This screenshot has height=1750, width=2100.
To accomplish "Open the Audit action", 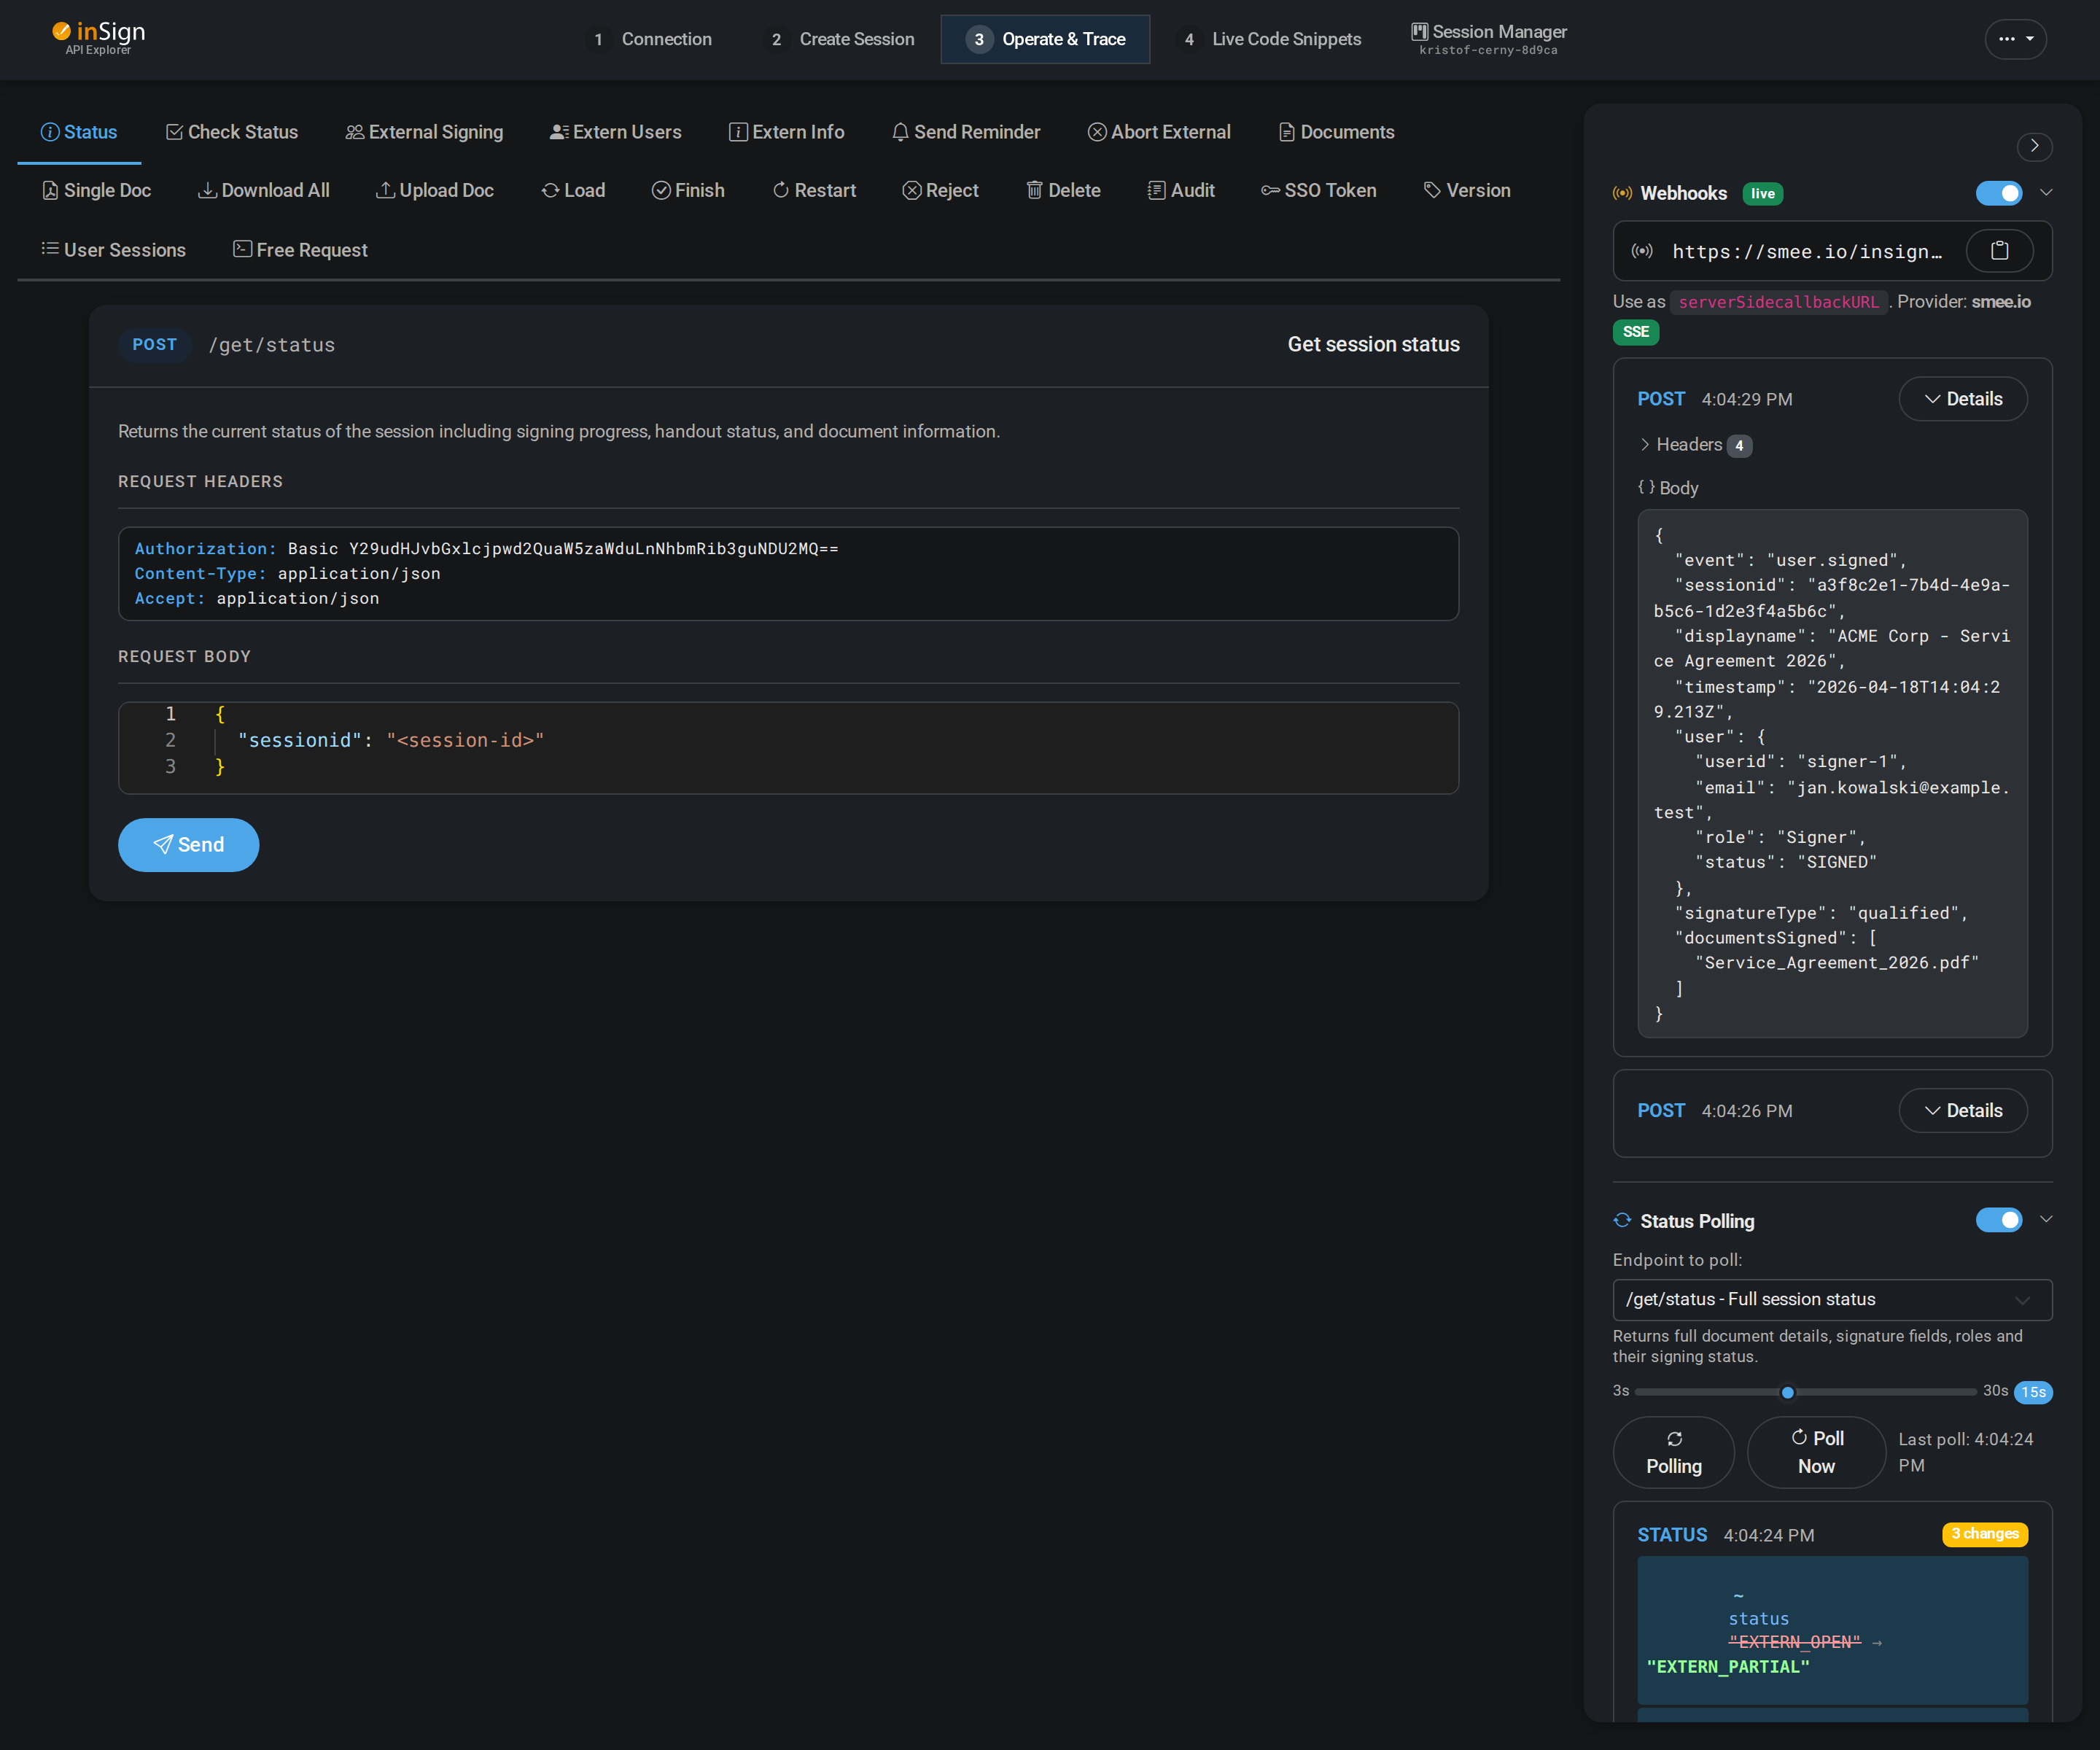I will click(x=1181, y=190).
